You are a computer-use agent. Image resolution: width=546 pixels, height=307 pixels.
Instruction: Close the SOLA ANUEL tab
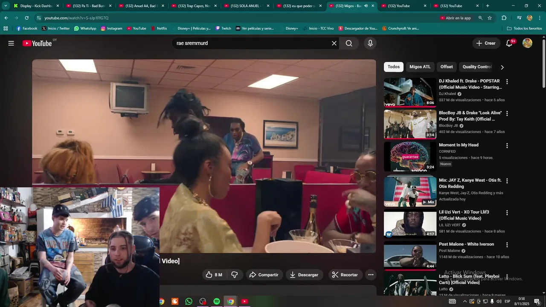[x=268, y=6]
